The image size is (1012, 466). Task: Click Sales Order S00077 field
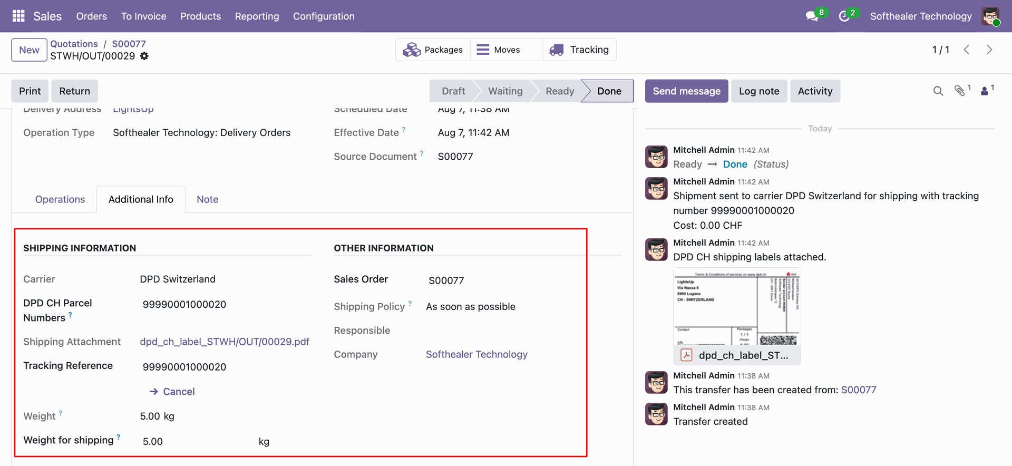pyautogui.click(x=446, y=280)
